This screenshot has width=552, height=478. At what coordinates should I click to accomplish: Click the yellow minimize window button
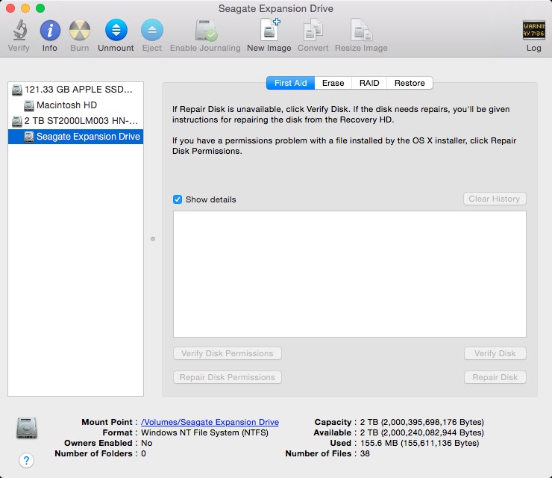click(25, 8)
